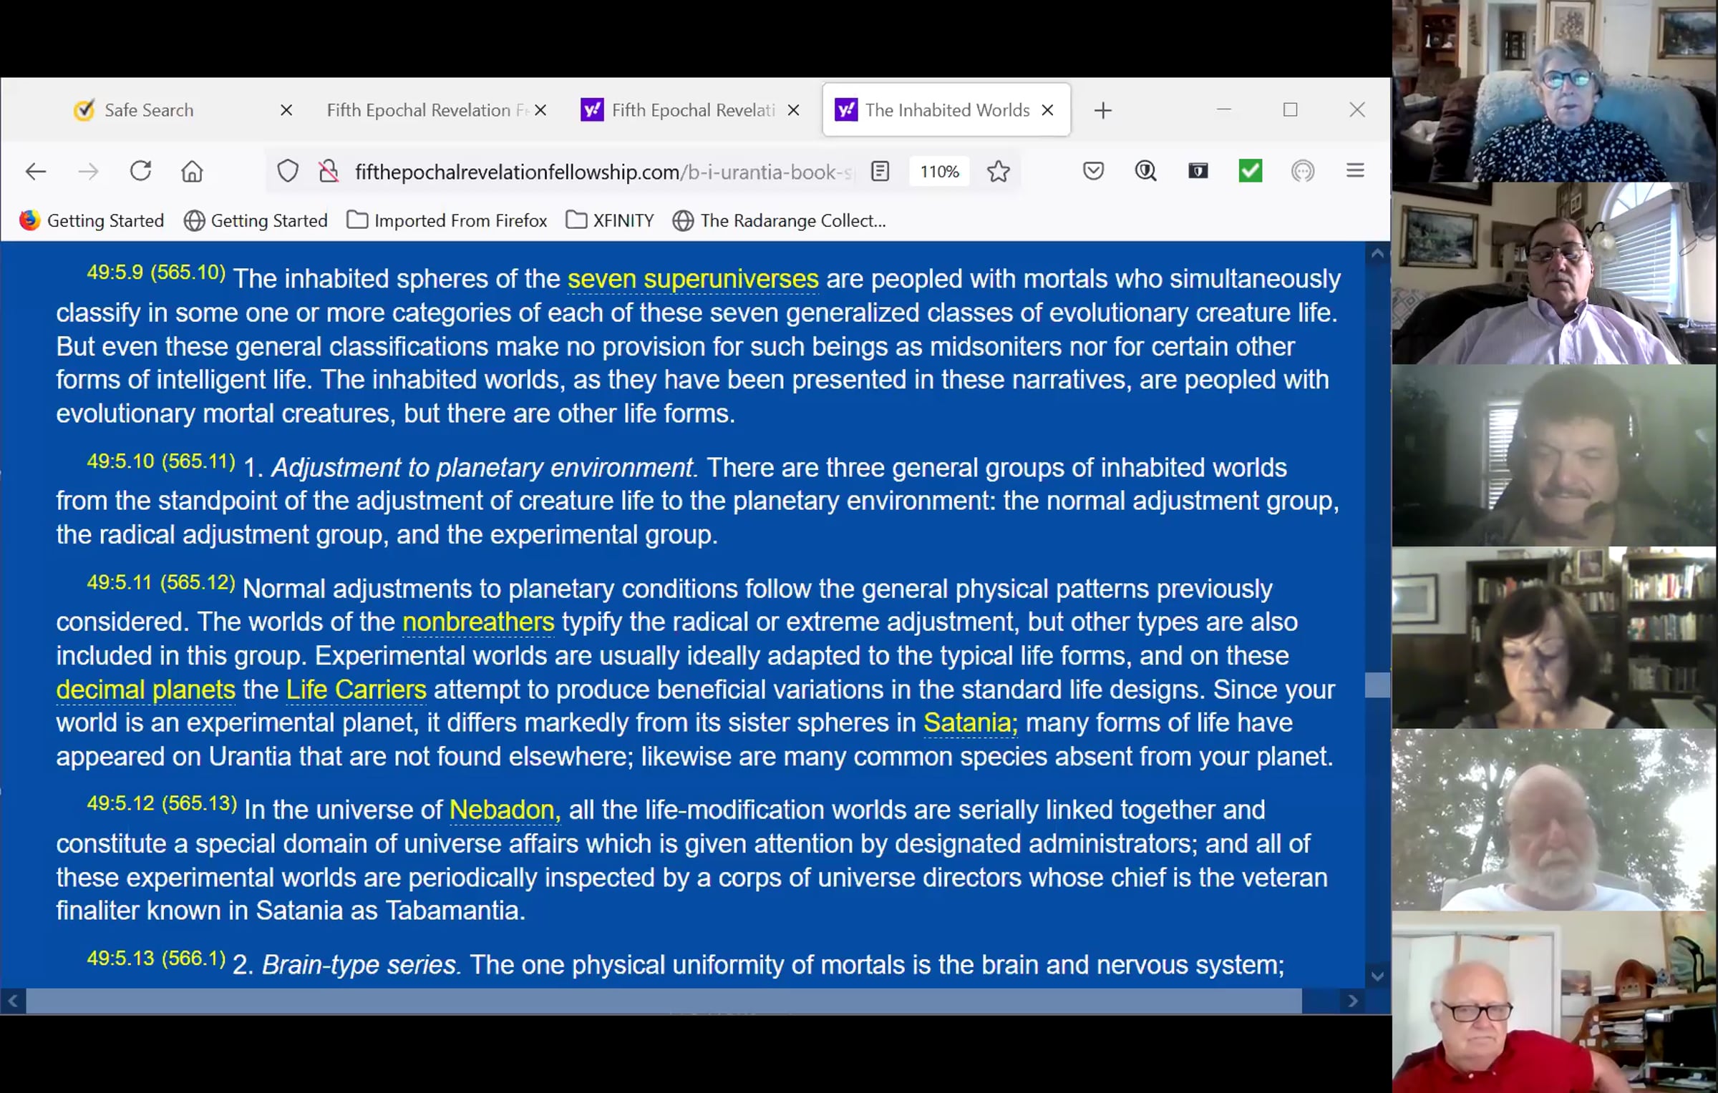Close The Inhabited Worlds tab
Image resolution: width=1718 pixels, height=1093 pixels.
click(x=1047, y=110)
